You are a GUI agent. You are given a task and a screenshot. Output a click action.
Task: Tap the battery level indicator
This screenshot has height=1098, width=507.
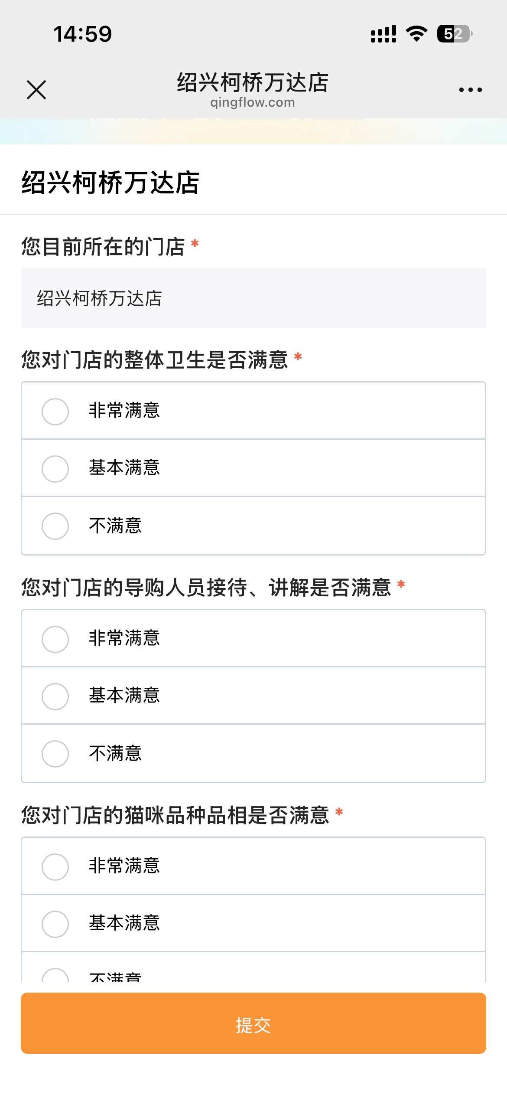(454, 34)
